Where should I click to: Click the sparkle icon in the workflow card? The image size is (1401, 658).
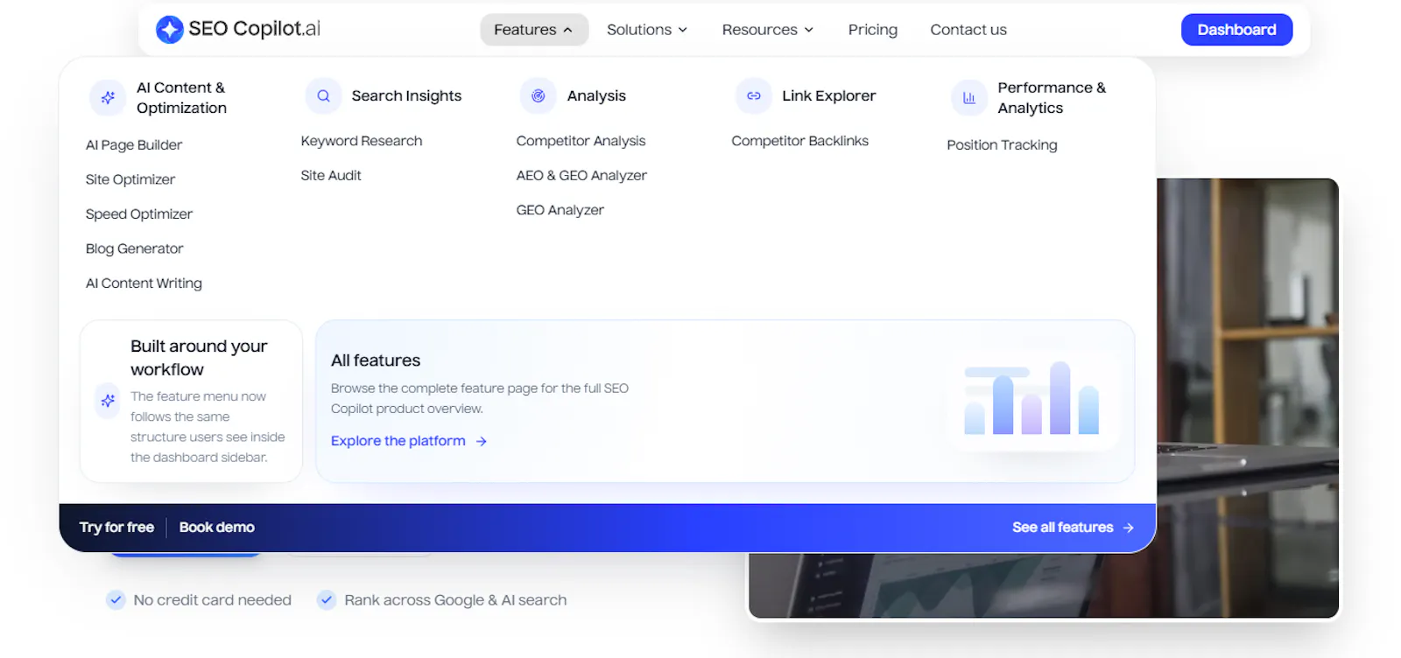[x=108, y=401]
